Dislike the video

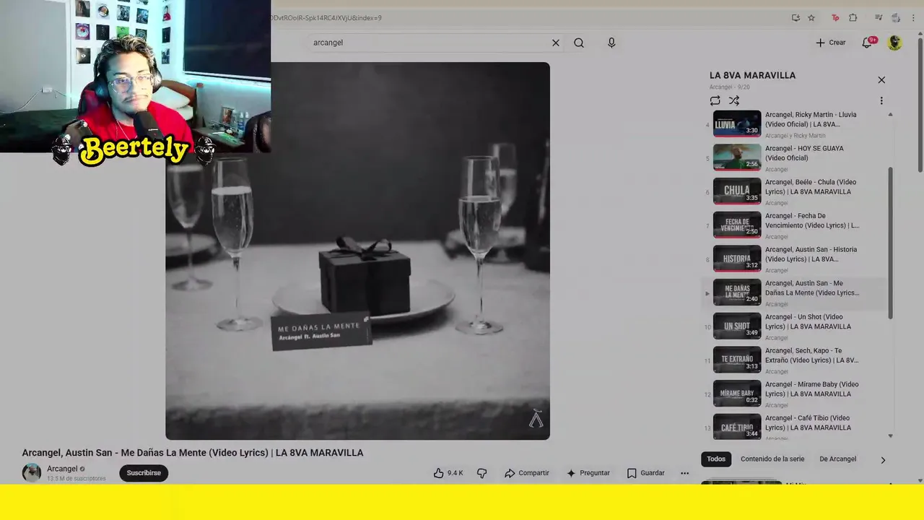point(481,473)
